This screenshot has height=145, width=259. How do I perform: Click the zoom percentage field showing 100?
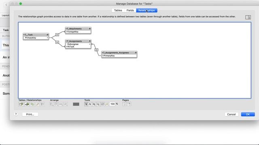(113, 104)
